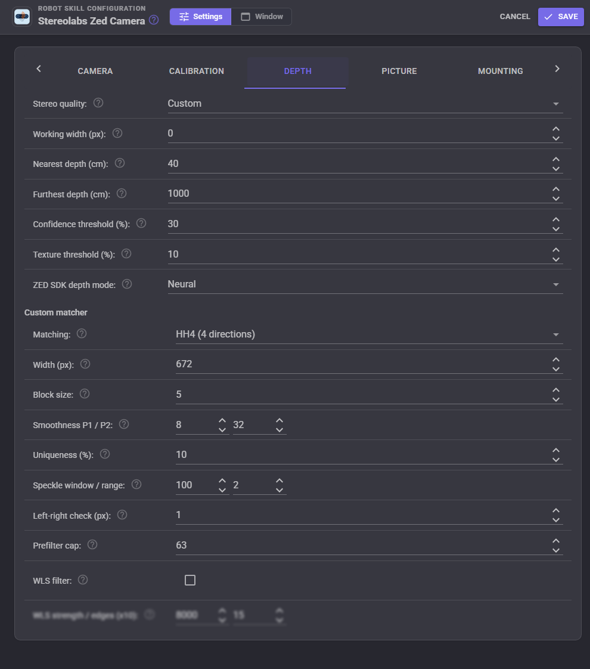Open help for Stereo quality

pyautogui.click(x=98, y=103)
